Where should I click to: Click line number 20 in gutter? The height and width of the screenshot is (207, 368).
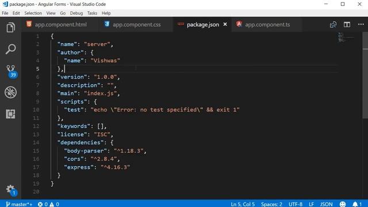click(x=36, y=191)
